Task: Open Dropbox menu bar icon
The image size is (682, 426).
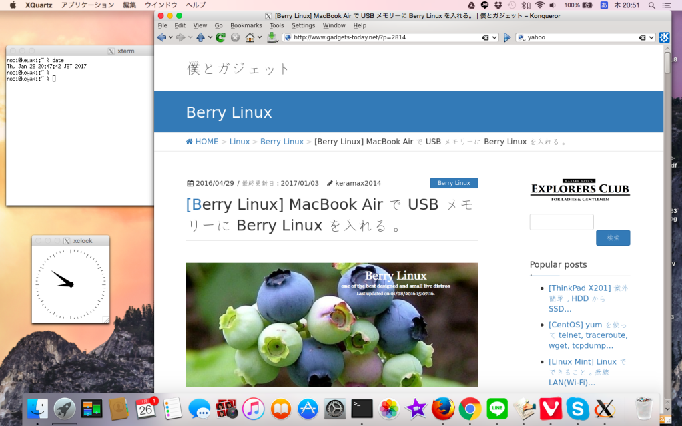Action: tap(498, 5)
